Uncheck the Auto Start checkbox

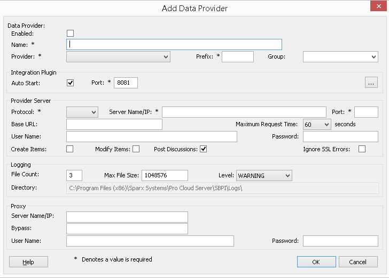pyautogui.click(x=70, y=83)
